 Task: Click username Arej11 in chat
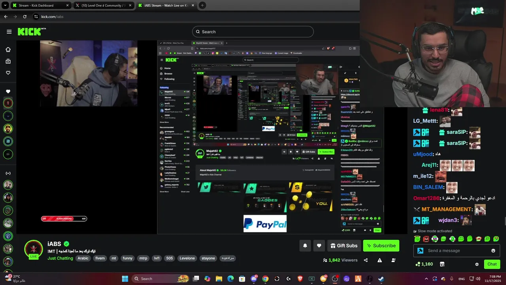point(429,165)
